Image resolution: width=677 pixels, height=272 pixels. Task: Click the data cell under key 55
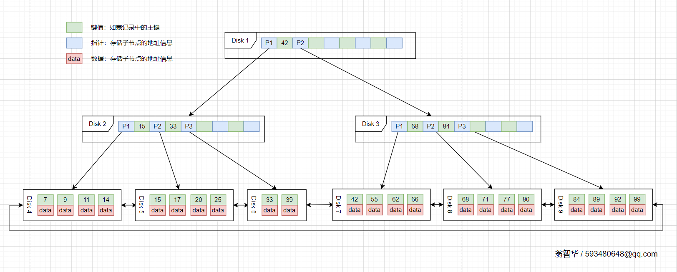374,210
